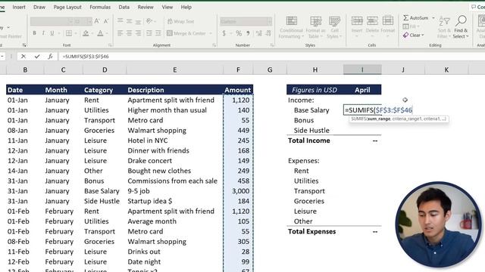Open Find & Select menu
Screen dimensions: 485x272
click(x=461, y=27)
